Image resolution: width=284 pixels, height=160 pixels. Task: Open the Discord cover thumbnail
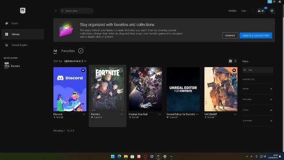(70, 89)
